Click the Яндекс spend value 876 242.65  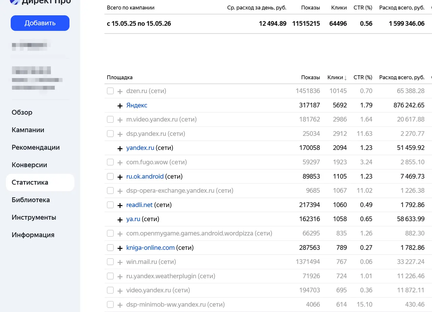click(409, 105)
